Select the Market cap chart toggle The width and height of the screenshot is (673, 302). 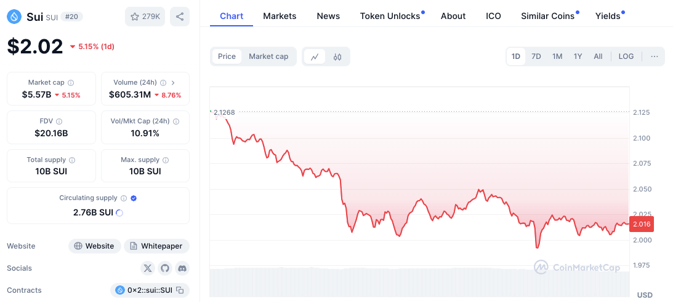coord(268,56)
